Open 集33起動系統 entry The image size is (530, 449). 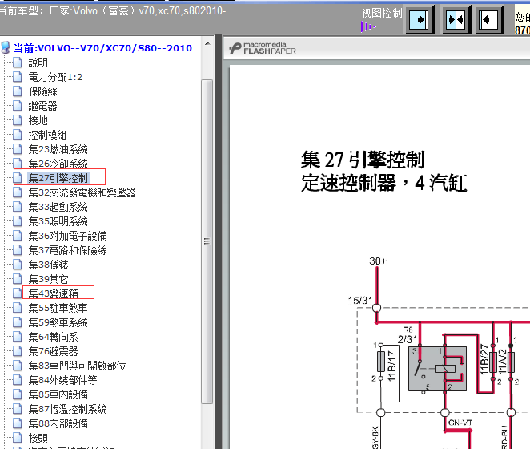[58, 207]
